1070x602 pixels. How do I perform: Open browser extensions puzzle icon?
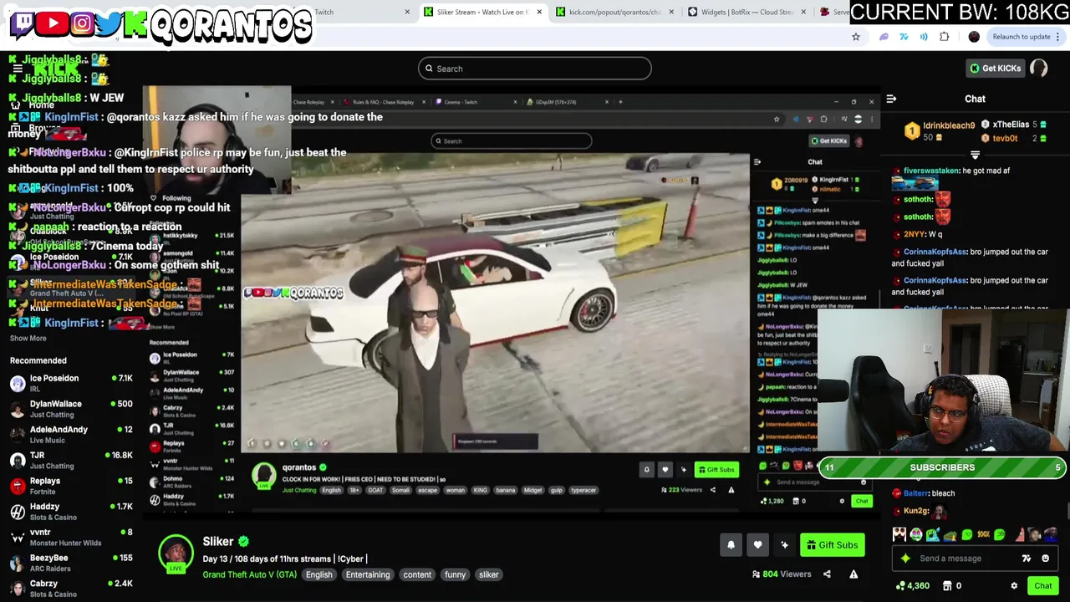click(944, 37)
